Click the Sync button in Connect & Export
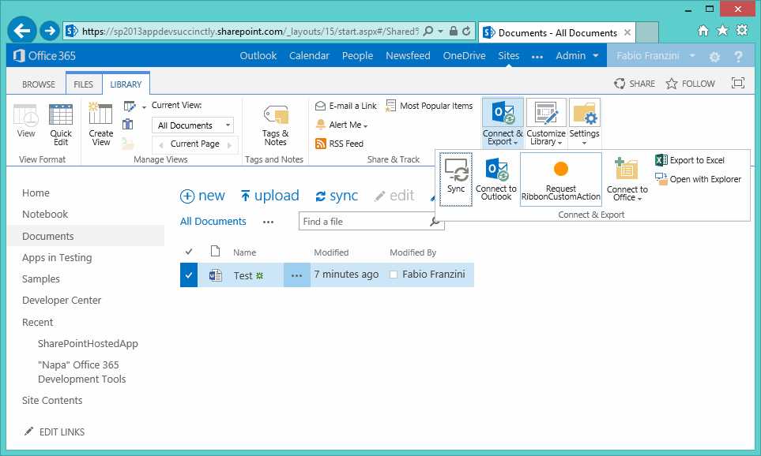761x456 pixels. (x=456, y=179)
